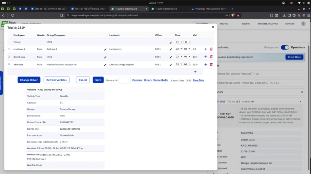
Task: Switch to Property Management Service tab
Action: 210,9
